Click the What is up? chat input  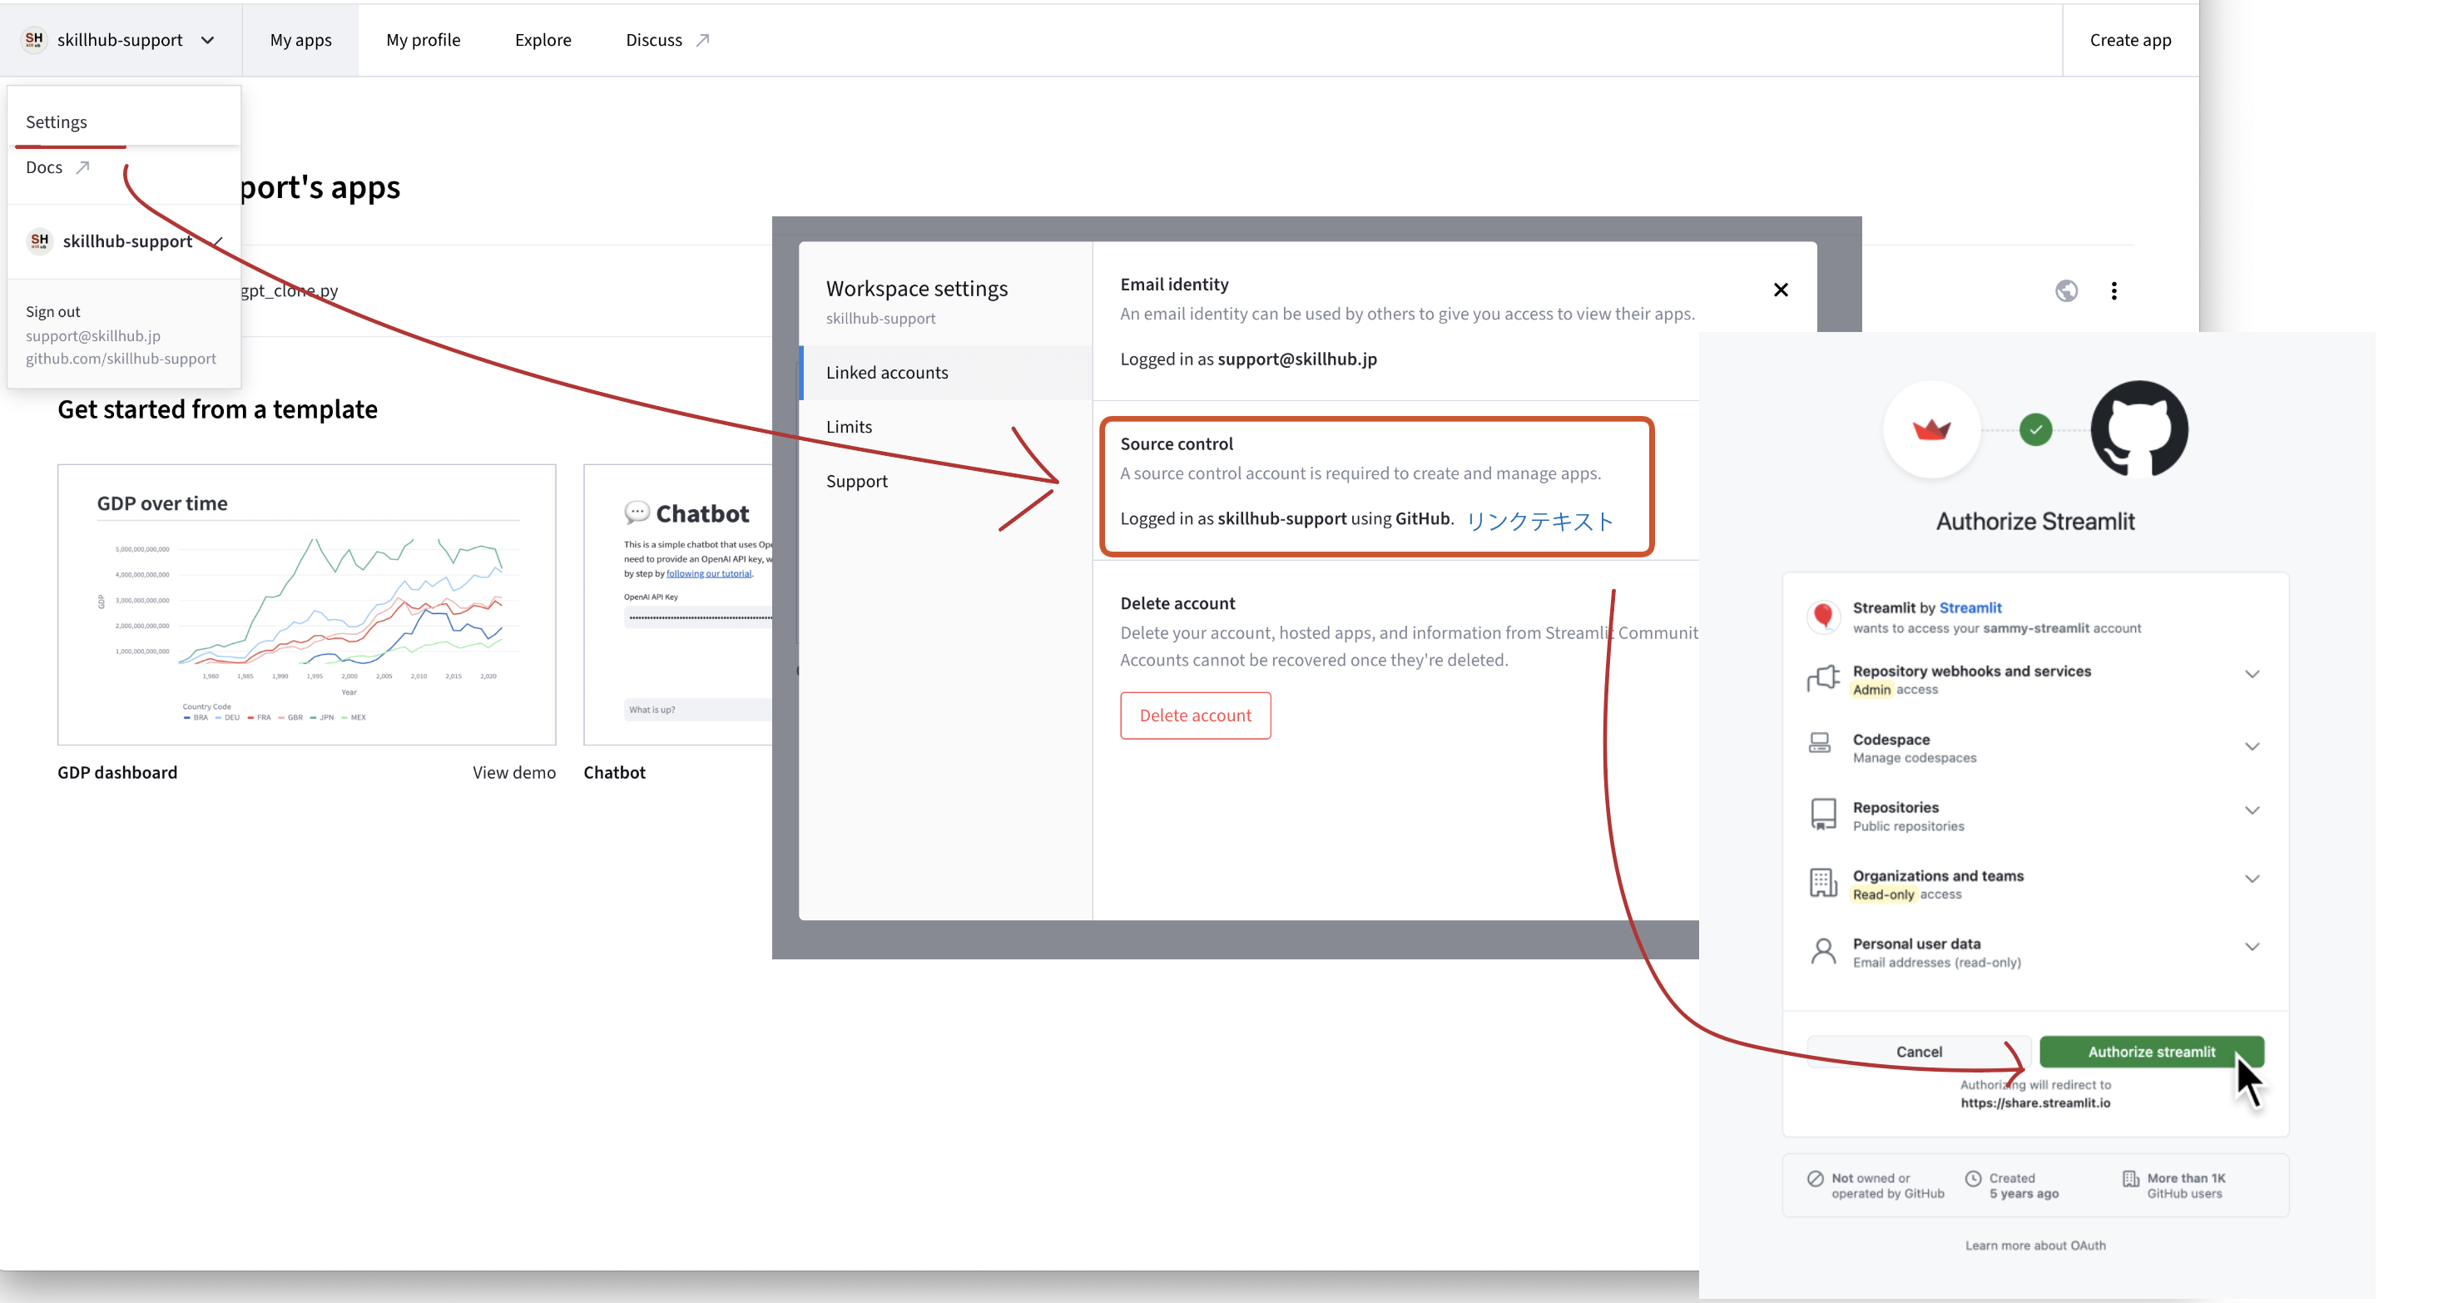pyautogui.click(x=699, y=710)
